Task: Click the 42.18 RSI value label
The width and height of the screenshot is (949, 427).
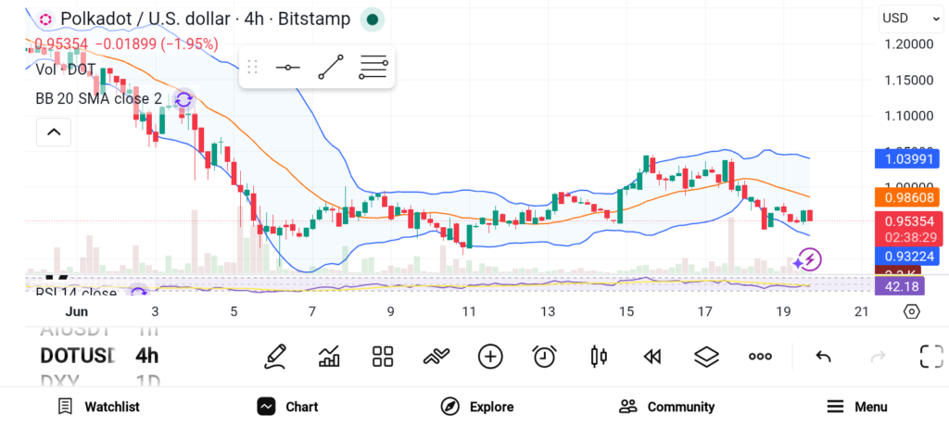Action: coord(899,286)
